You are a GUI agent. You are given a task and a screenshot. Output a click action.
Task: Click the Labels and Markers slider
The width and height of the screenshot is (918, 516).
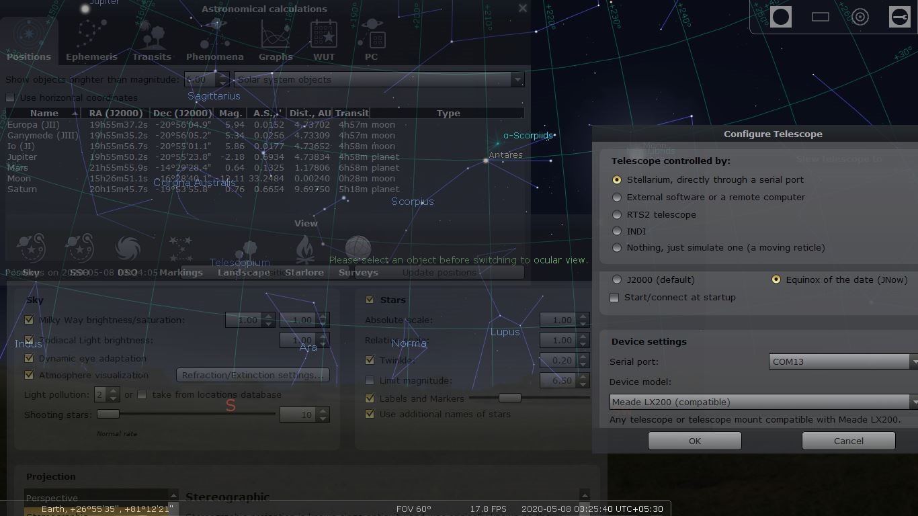coord(529,398)
